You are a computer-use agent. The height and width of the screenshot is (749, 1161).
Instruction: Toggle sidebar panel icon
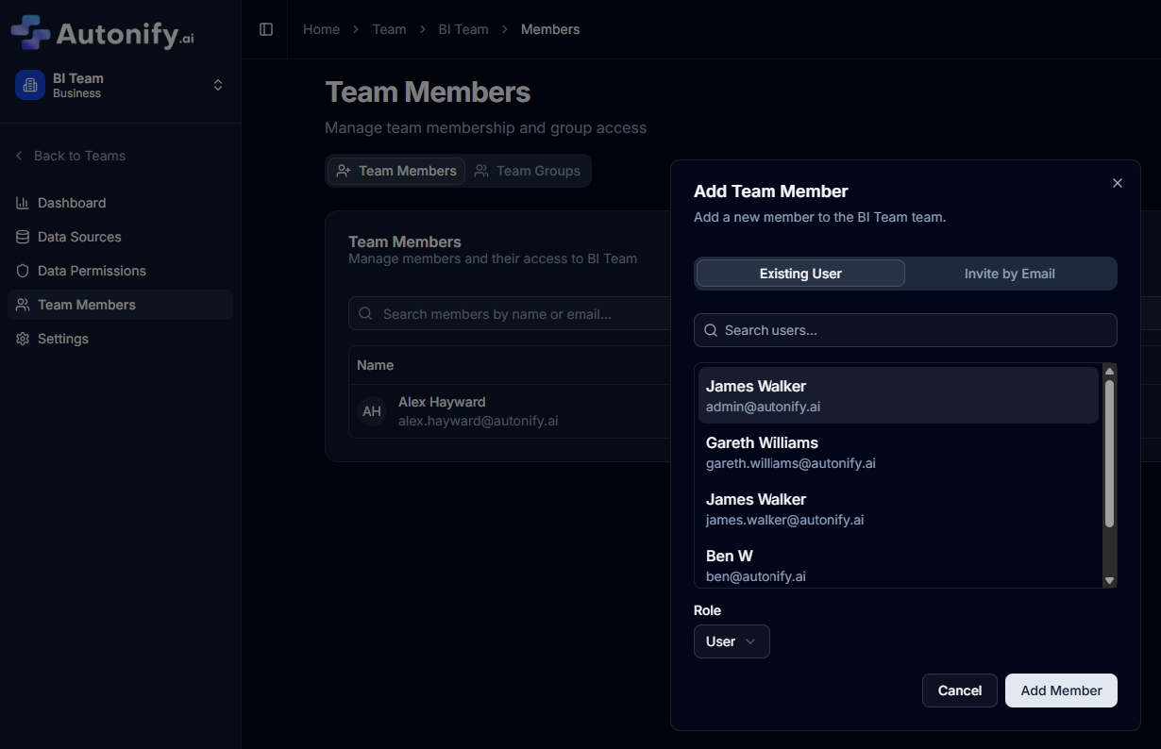[266, 29]
